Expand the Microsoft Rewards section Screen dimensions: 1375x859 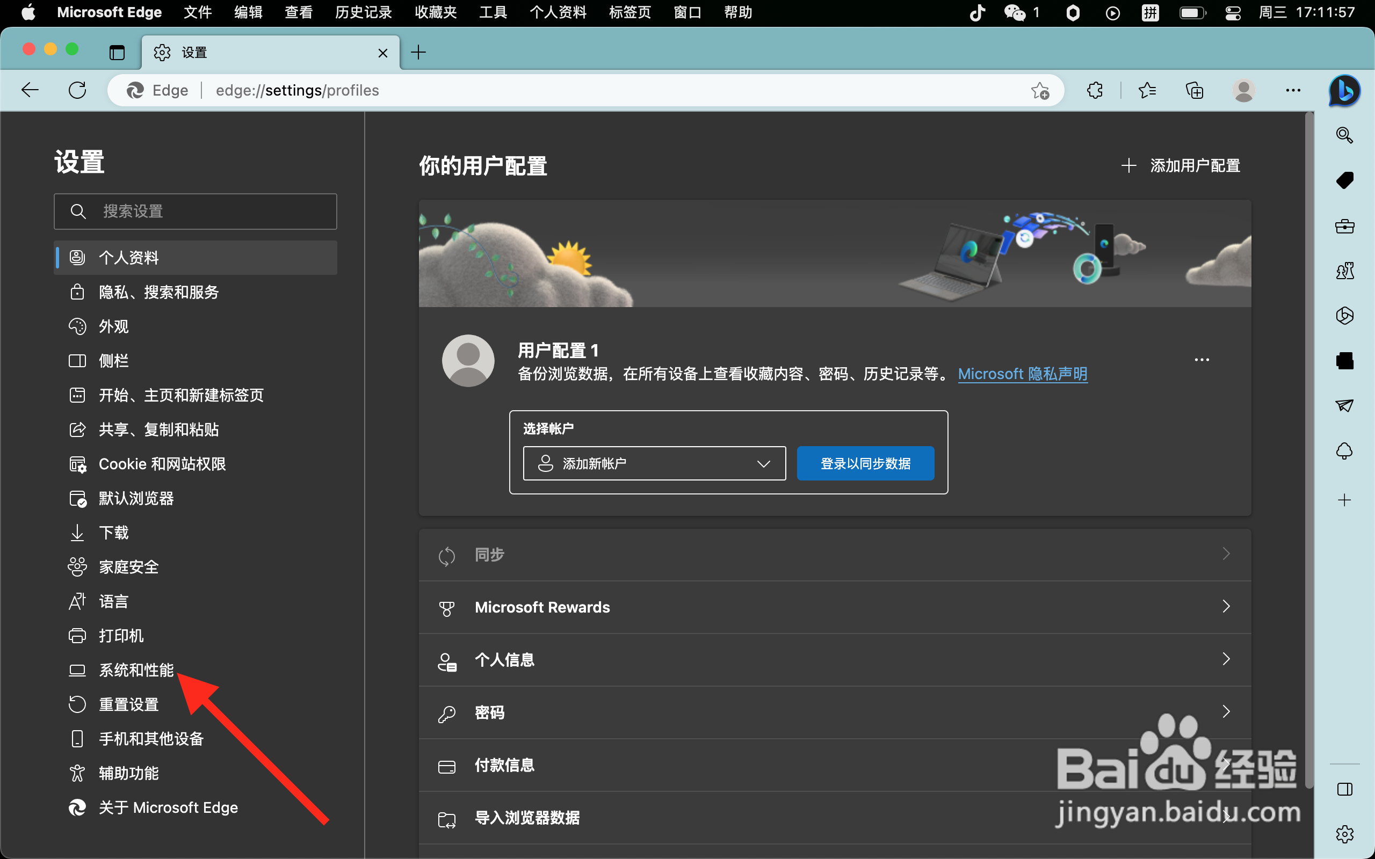coord(834,607)
